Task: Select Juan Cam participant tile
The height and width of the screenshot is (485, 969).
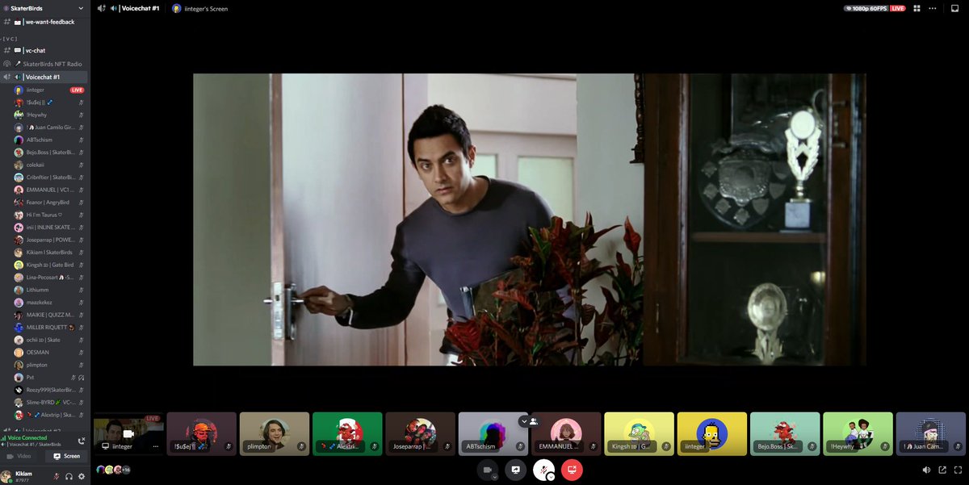Action: [931, 434]
